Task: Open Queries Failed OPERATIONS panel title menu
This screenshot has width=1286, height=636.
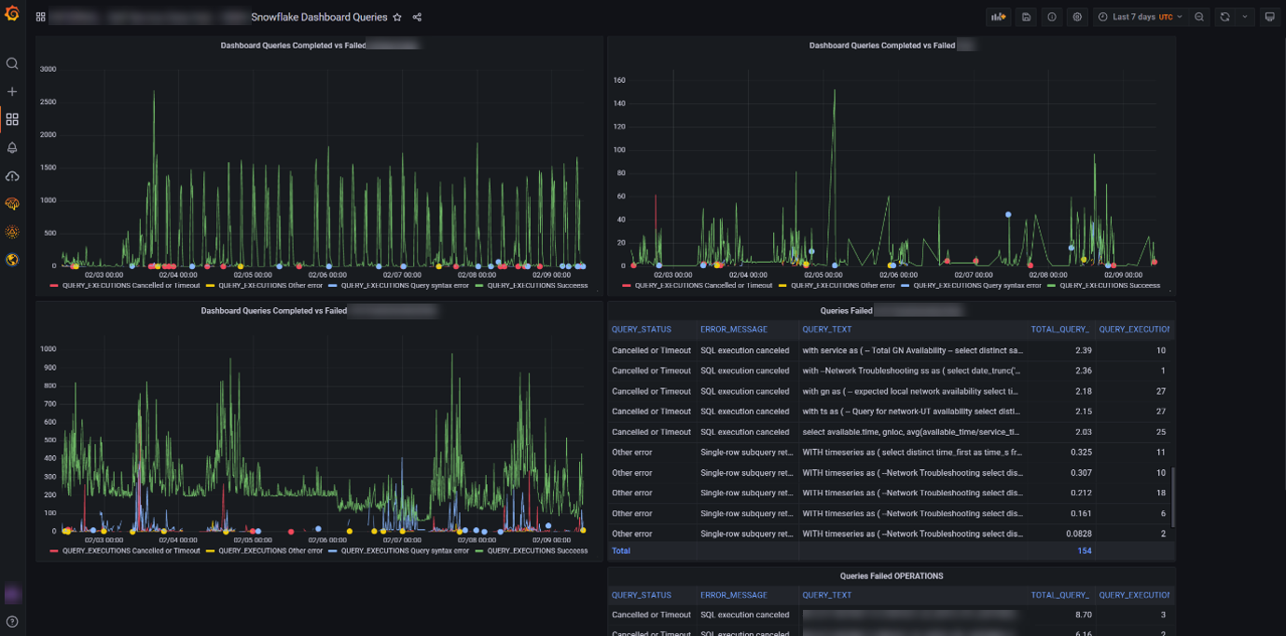Action: tap(891, 575)
